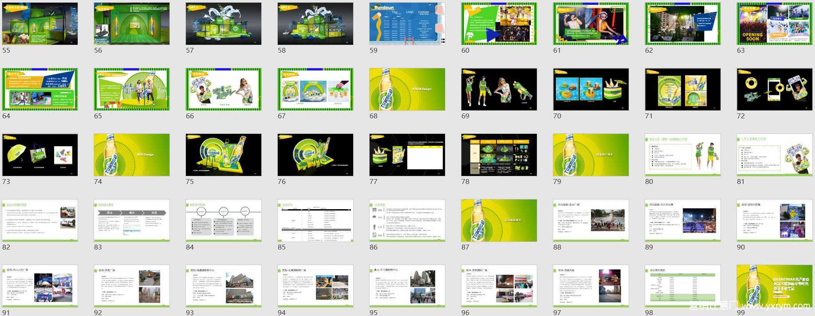
Task: Select the POSM Design section slide 68
Action: [407, 89]
